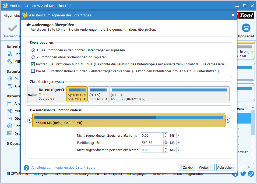257x184 pixels.
Task: Click the blue help question mark icon
Action: tap(27, 168)
